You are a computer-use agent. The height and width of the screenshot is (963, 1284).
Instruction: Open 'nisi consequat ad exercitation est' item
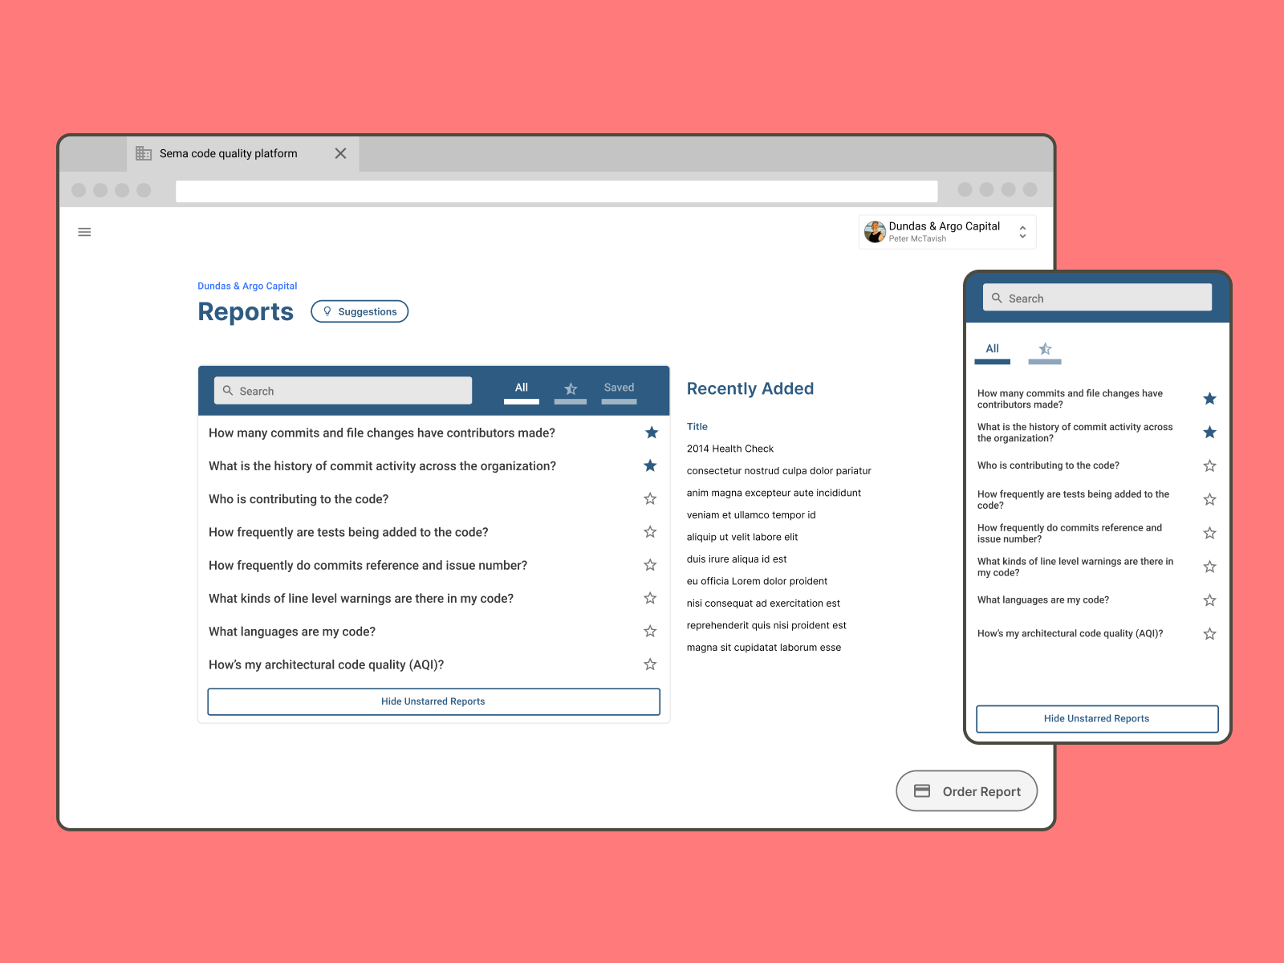[763, 603]
